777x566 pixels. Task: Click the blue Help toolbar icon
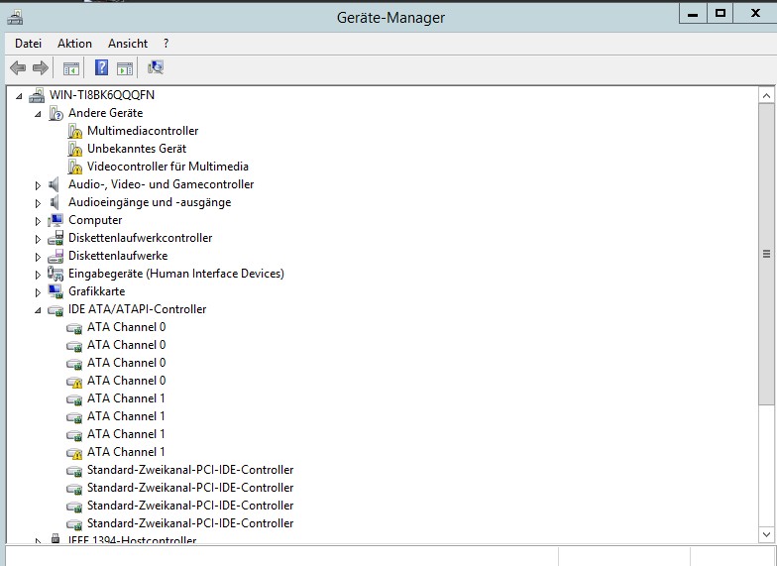[x=101, y=67]
